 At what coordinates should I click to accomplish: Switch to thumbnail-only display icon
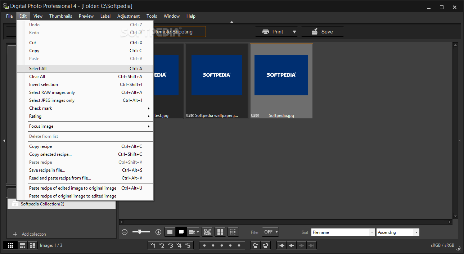170,232
